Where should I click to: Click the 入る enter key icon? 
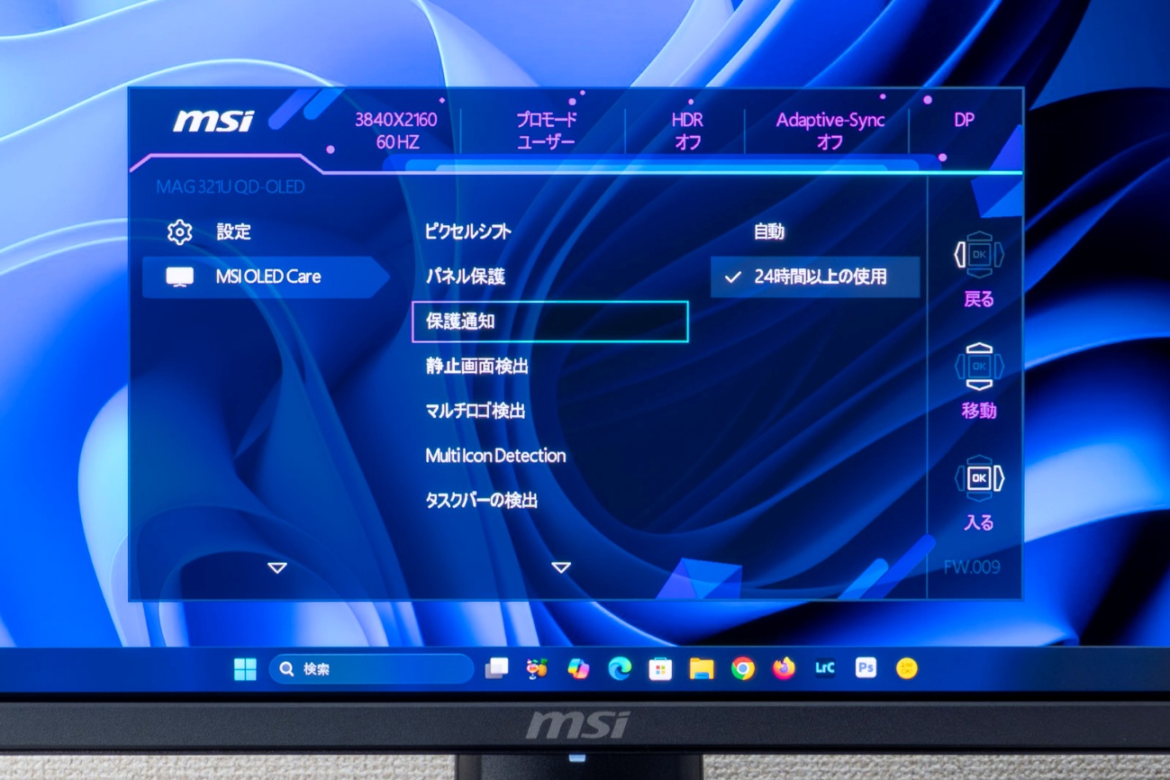point(979,478)
